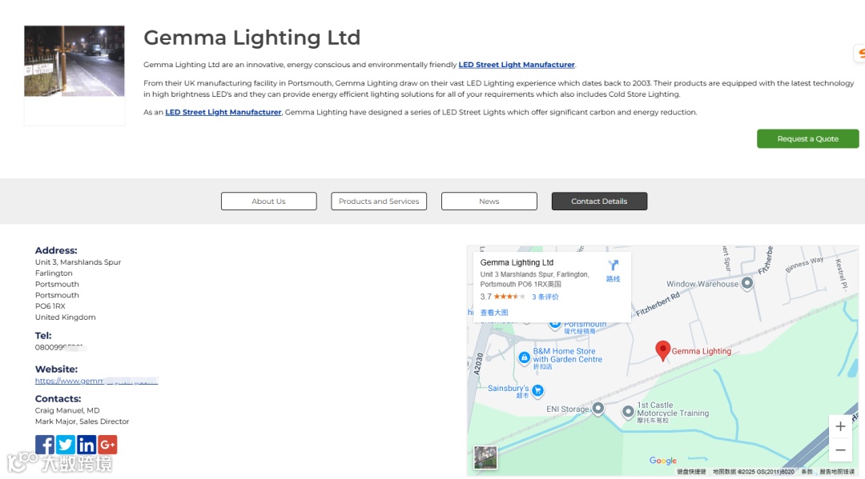The image size is (865, 479).
Task: Zoom in on the map
Action: point(840,426)
